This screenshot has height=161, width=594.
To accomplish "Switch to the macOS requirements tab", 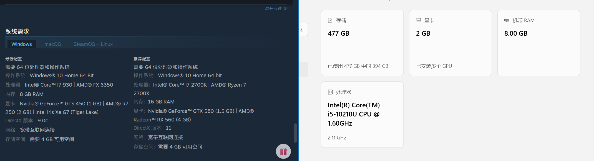I will [x=52, y=44].
